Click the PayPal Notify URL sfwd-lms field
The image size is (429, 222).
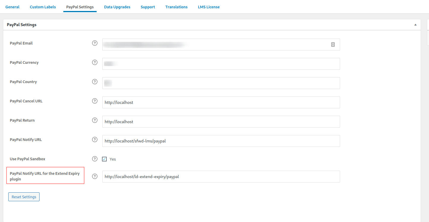221,141
